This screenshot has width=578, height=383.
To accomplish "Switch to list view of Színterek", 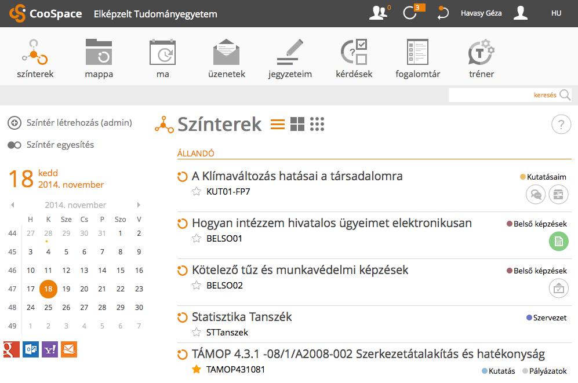I will (x=278, y=124).
